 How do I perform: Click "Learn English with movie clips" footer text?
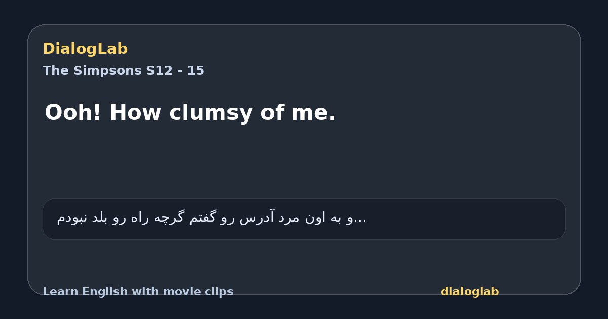138,292
